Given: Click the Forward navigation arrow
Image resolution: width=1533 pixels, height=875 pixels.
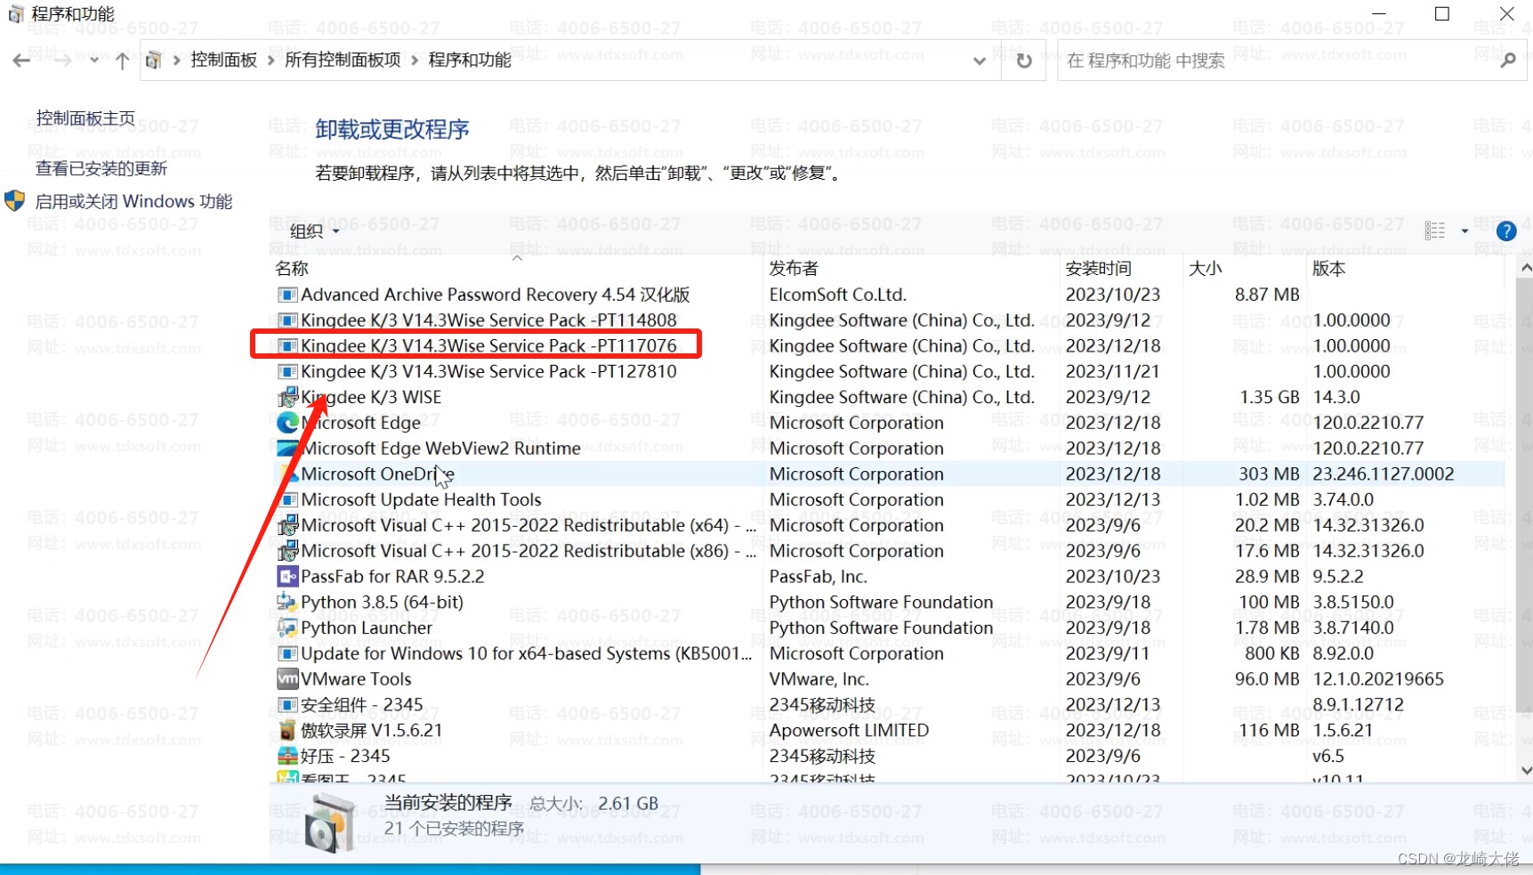Looking at the screenshot, I should tap(62, 61).
